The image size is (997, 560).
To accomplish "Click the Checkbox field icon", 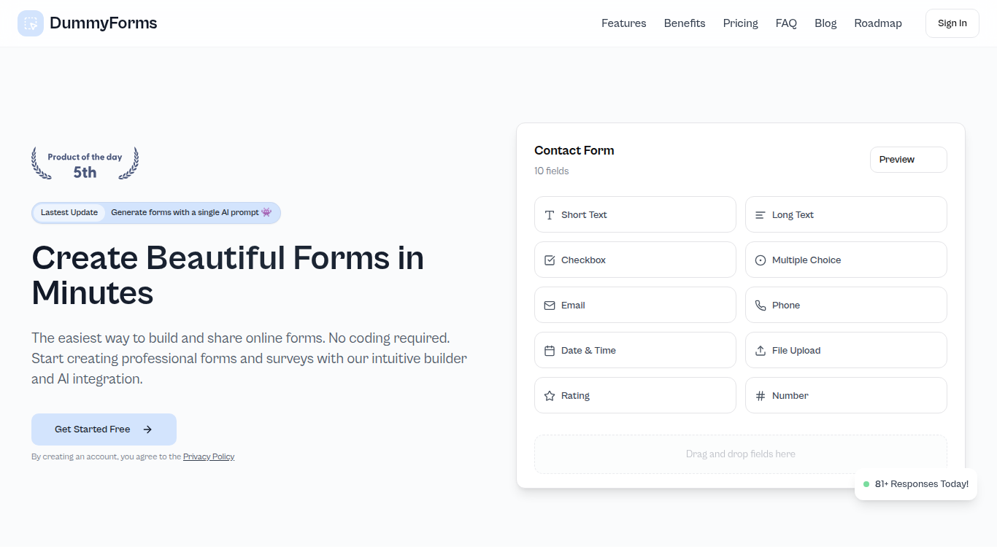I will coord(550,260).
